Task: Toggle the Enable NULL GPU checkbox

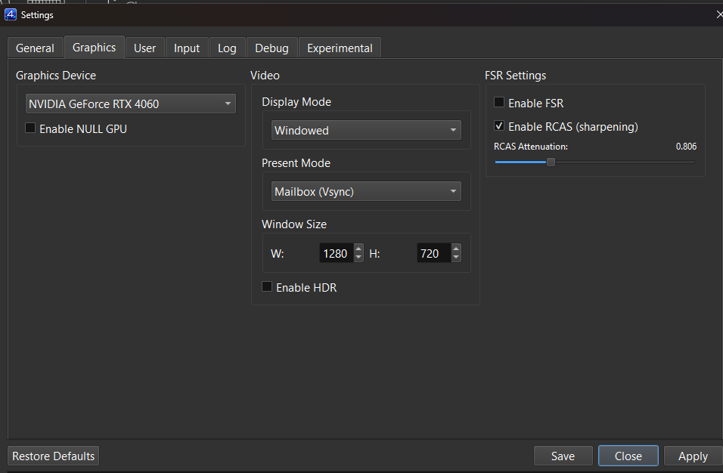Action: click(30, 128)
